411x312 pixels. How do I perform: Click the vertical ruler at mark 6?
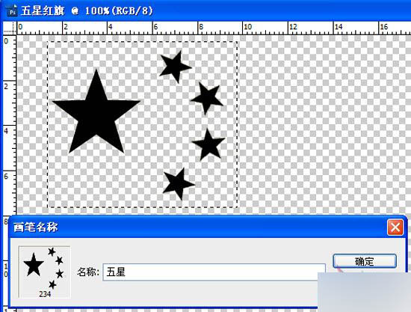[7, 177]
